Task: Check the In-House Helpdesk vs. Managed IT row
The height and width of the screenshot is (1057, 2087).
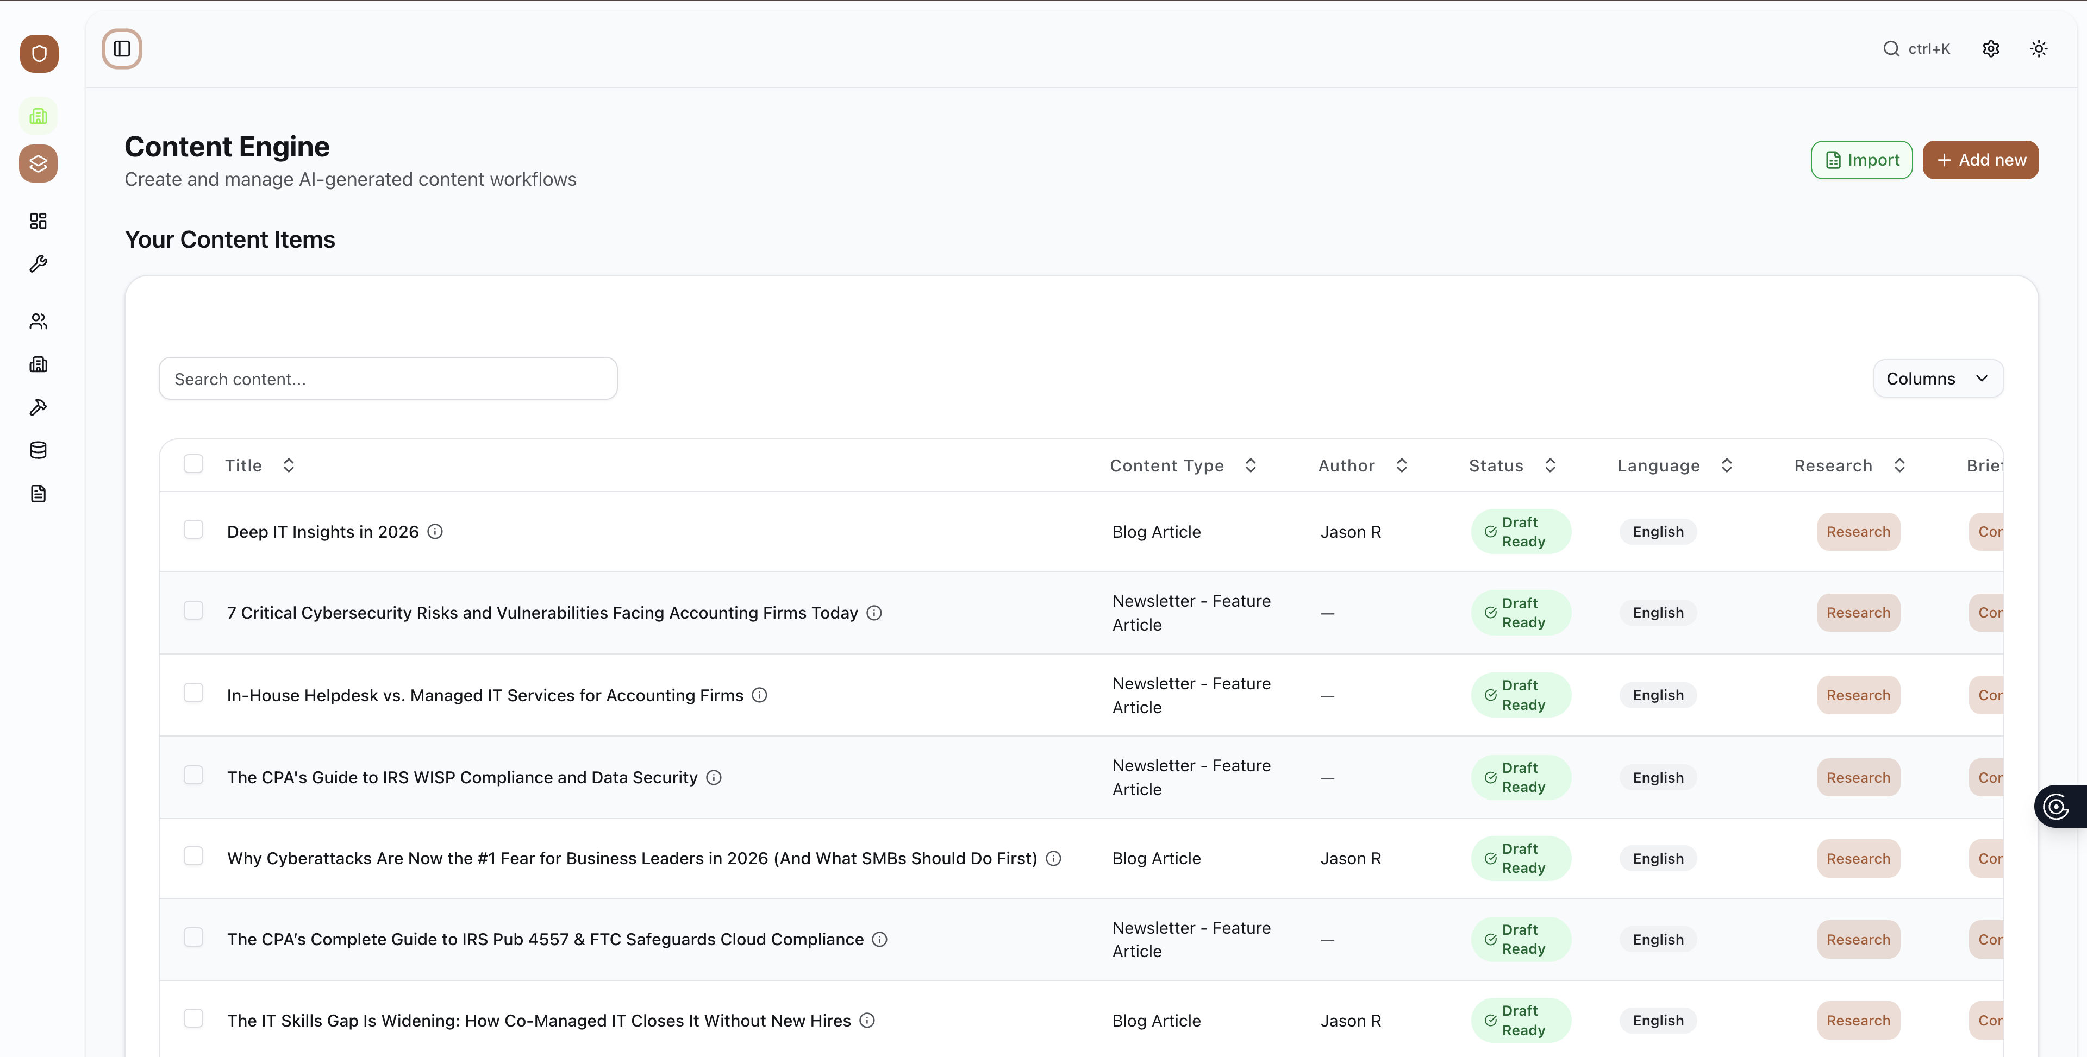Action: [x=193, y=693]
